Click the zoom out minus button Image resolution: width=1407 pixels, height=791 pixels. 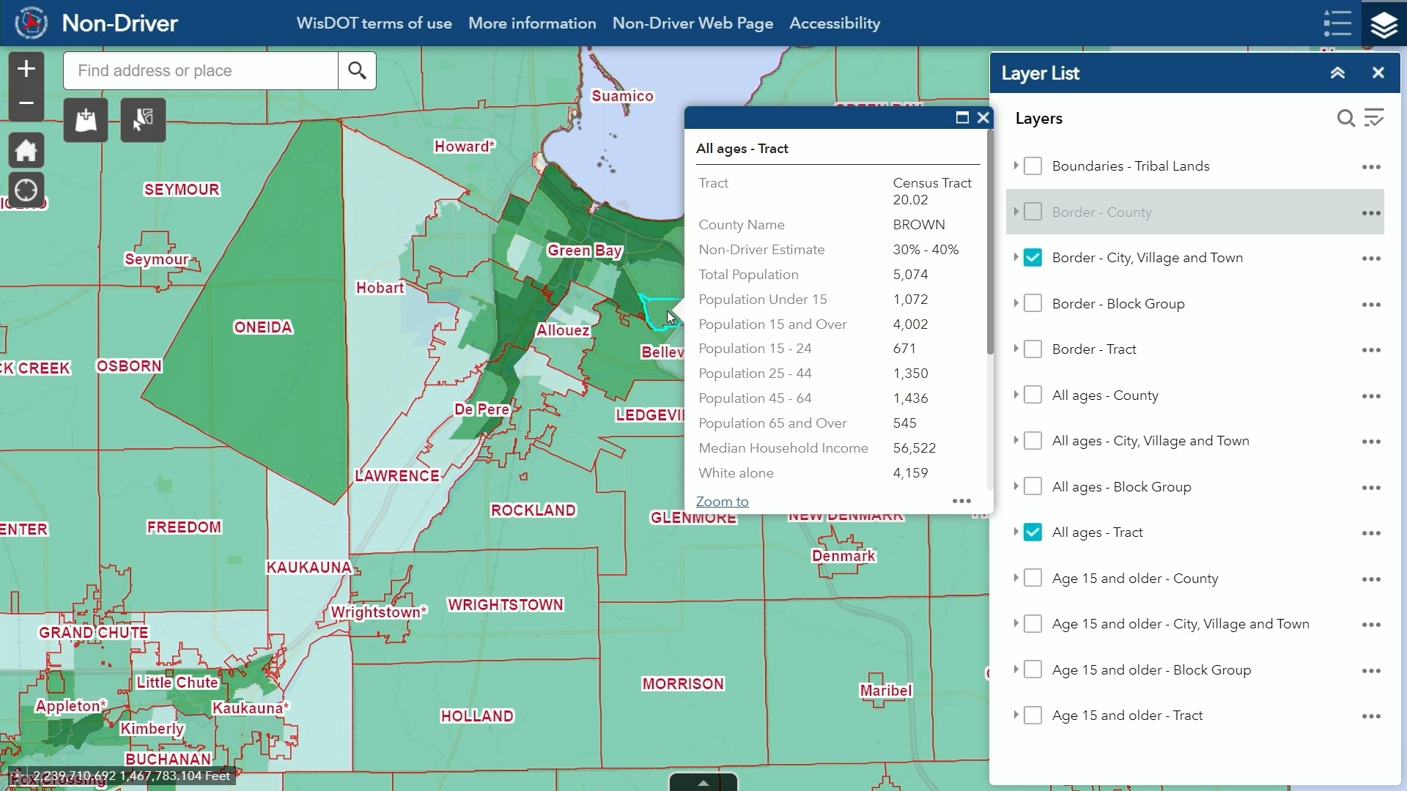point(26,103)
